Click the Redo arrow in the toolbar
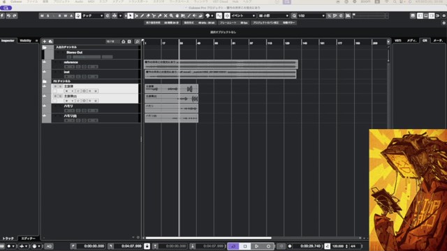Image resolution: width=447 pixels, height=251 pixels. [15, 15]
